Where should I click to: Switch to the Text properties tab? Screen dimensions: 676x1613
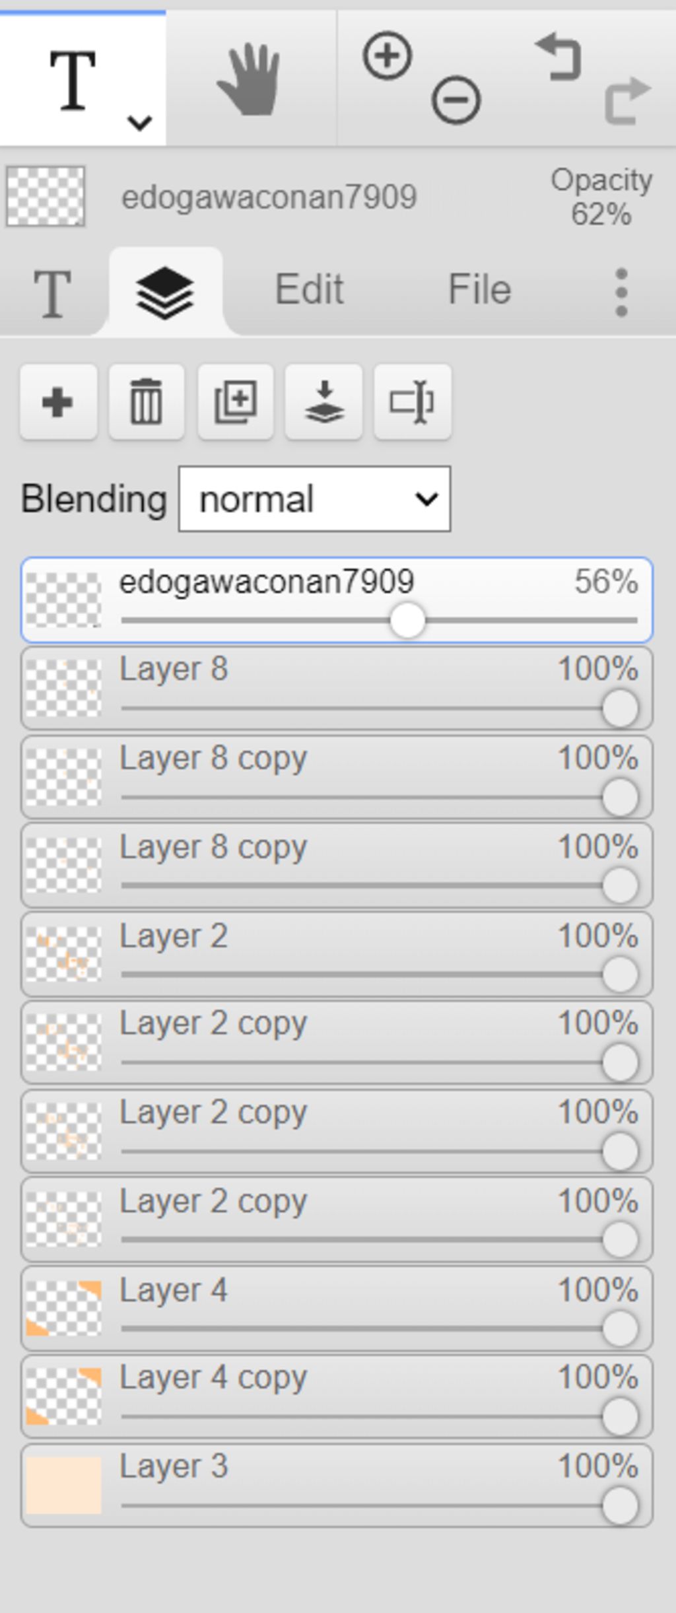[52, 294]
